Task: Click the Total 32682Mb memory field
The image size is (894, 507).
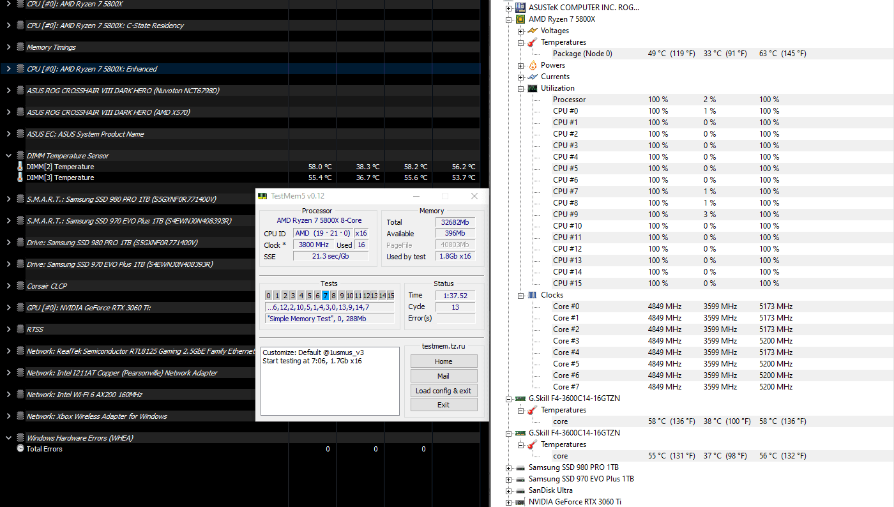Action: (456, 222)
